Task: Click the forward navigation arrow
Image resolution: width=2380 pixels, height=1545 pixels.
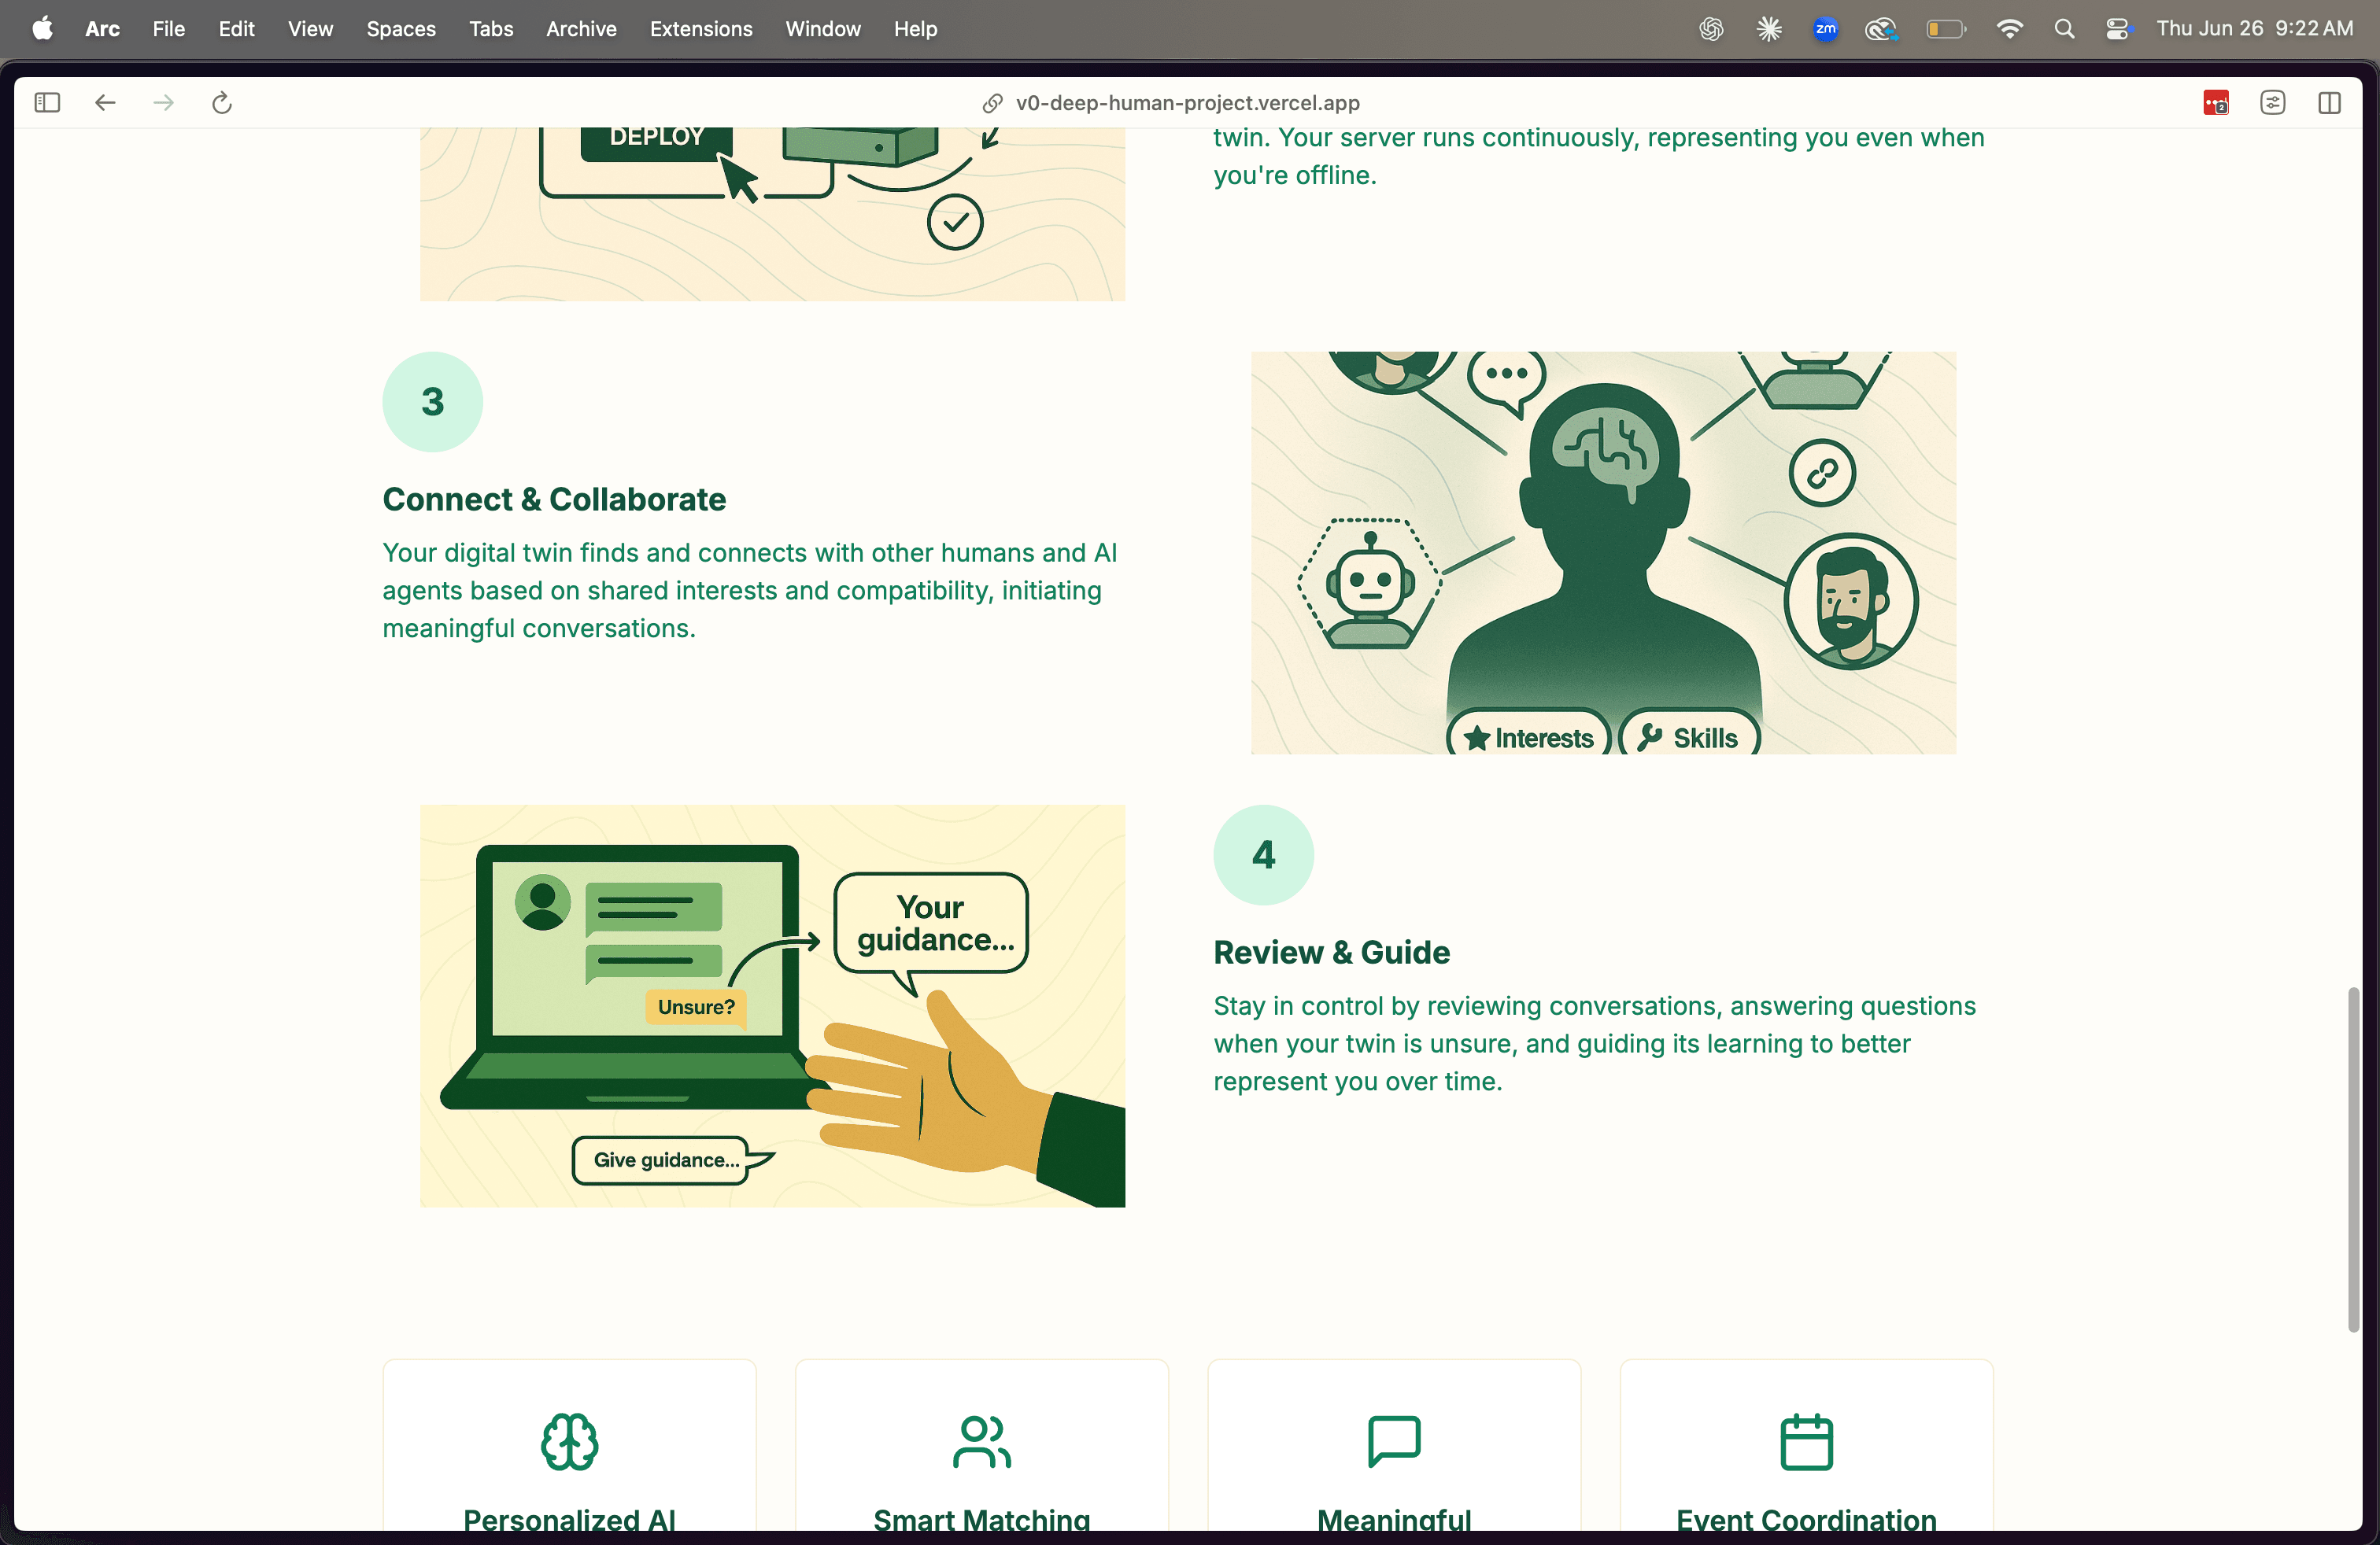Action: (x=163, y=102)
